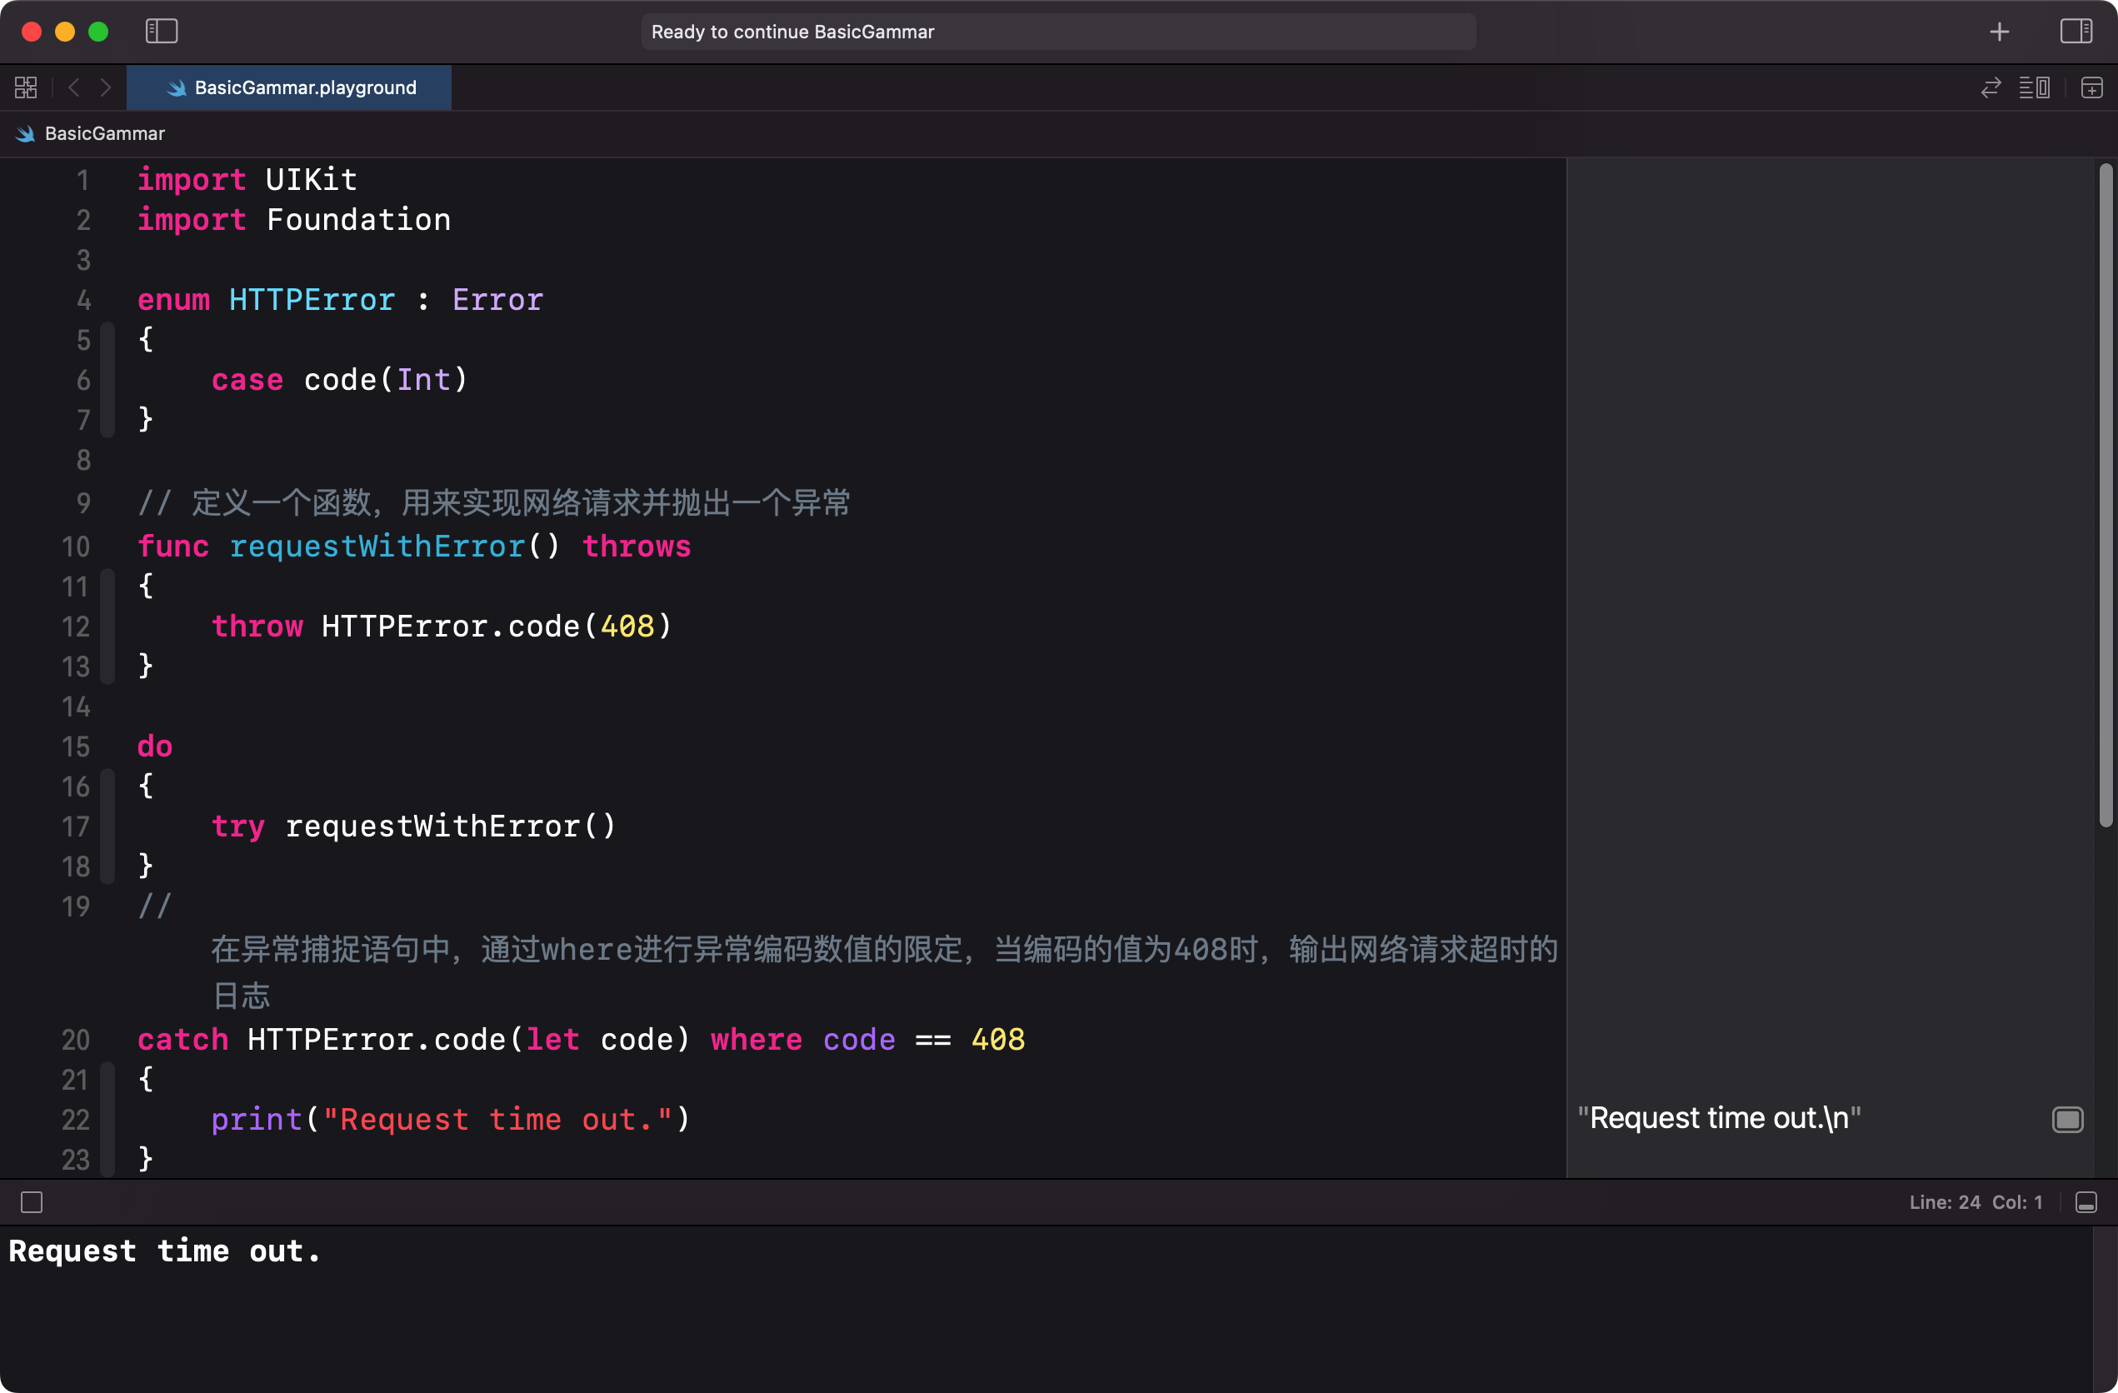
Task: Toggle the navigator sidebar icon
Action: coord(161,31)
